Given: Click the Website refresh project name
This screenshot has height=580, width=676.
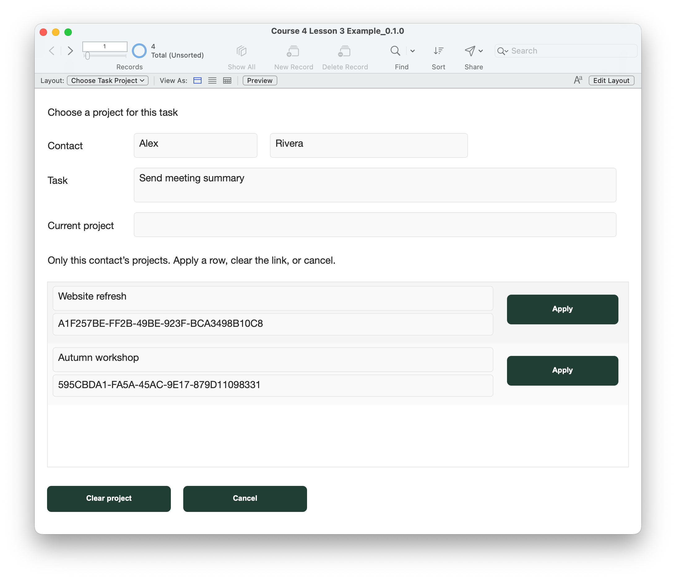Looking at the screenshot, I should 273,298.
